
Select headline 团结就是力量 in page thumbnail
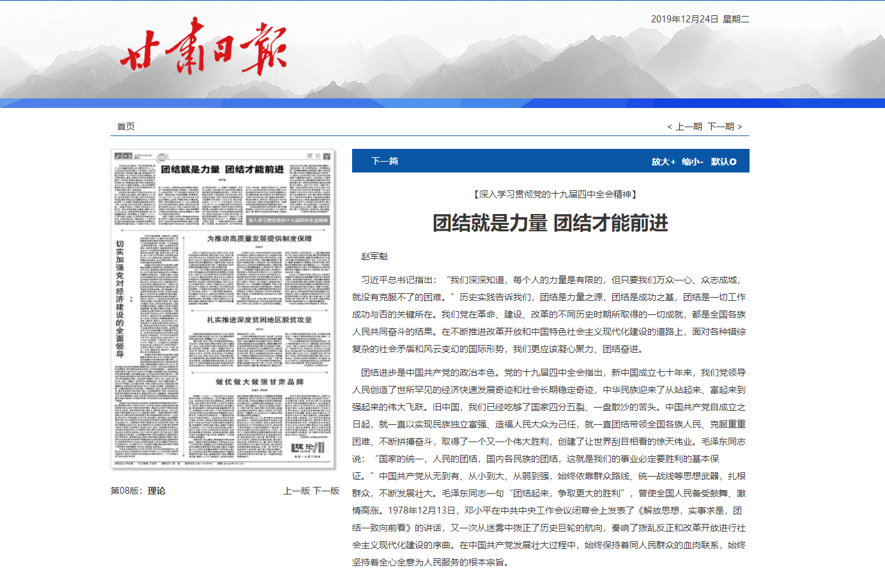pyautogui.click(x=222, y=169)
